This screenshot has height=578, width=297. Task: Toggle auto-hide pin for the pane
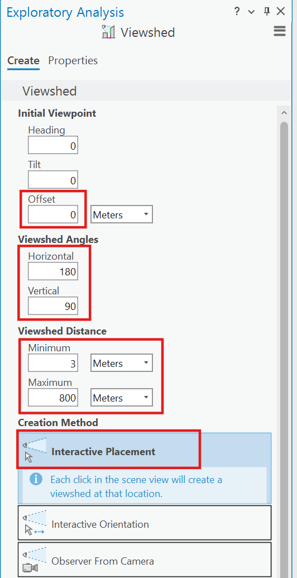tap(267, 11)
